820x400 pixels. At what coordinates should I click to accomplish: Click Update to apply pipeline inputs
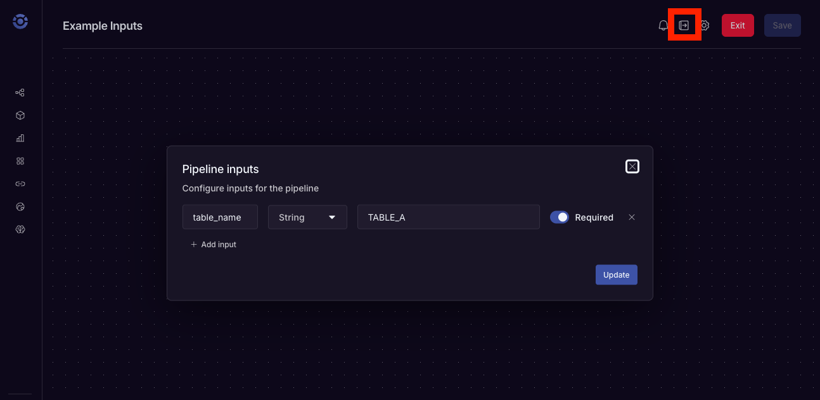click(616, 274)
